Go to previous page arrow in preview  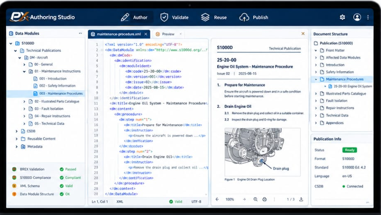217,199
